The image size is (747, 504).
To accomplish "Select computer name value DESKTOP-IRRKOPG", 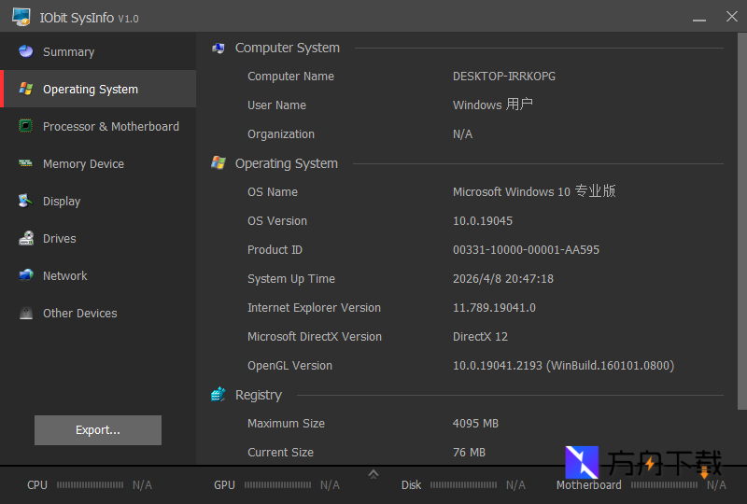I will [504, 77].
